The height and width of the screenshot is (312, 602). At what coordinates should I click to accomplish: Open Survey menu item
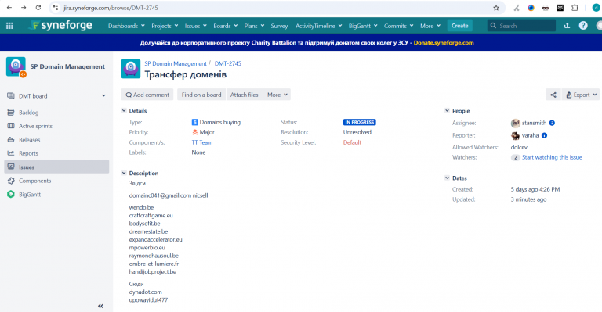pos(279,26)
